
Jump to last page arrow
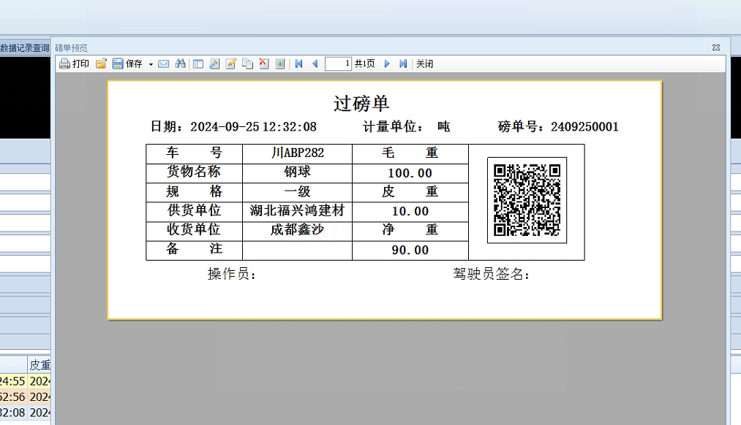pos(403,64)
